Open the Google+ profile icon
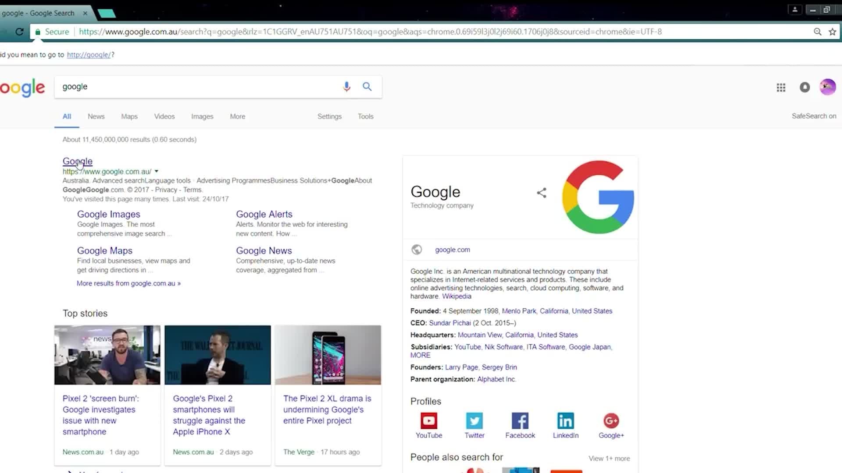This screenshot has height=473, width=842. [611, 421]
